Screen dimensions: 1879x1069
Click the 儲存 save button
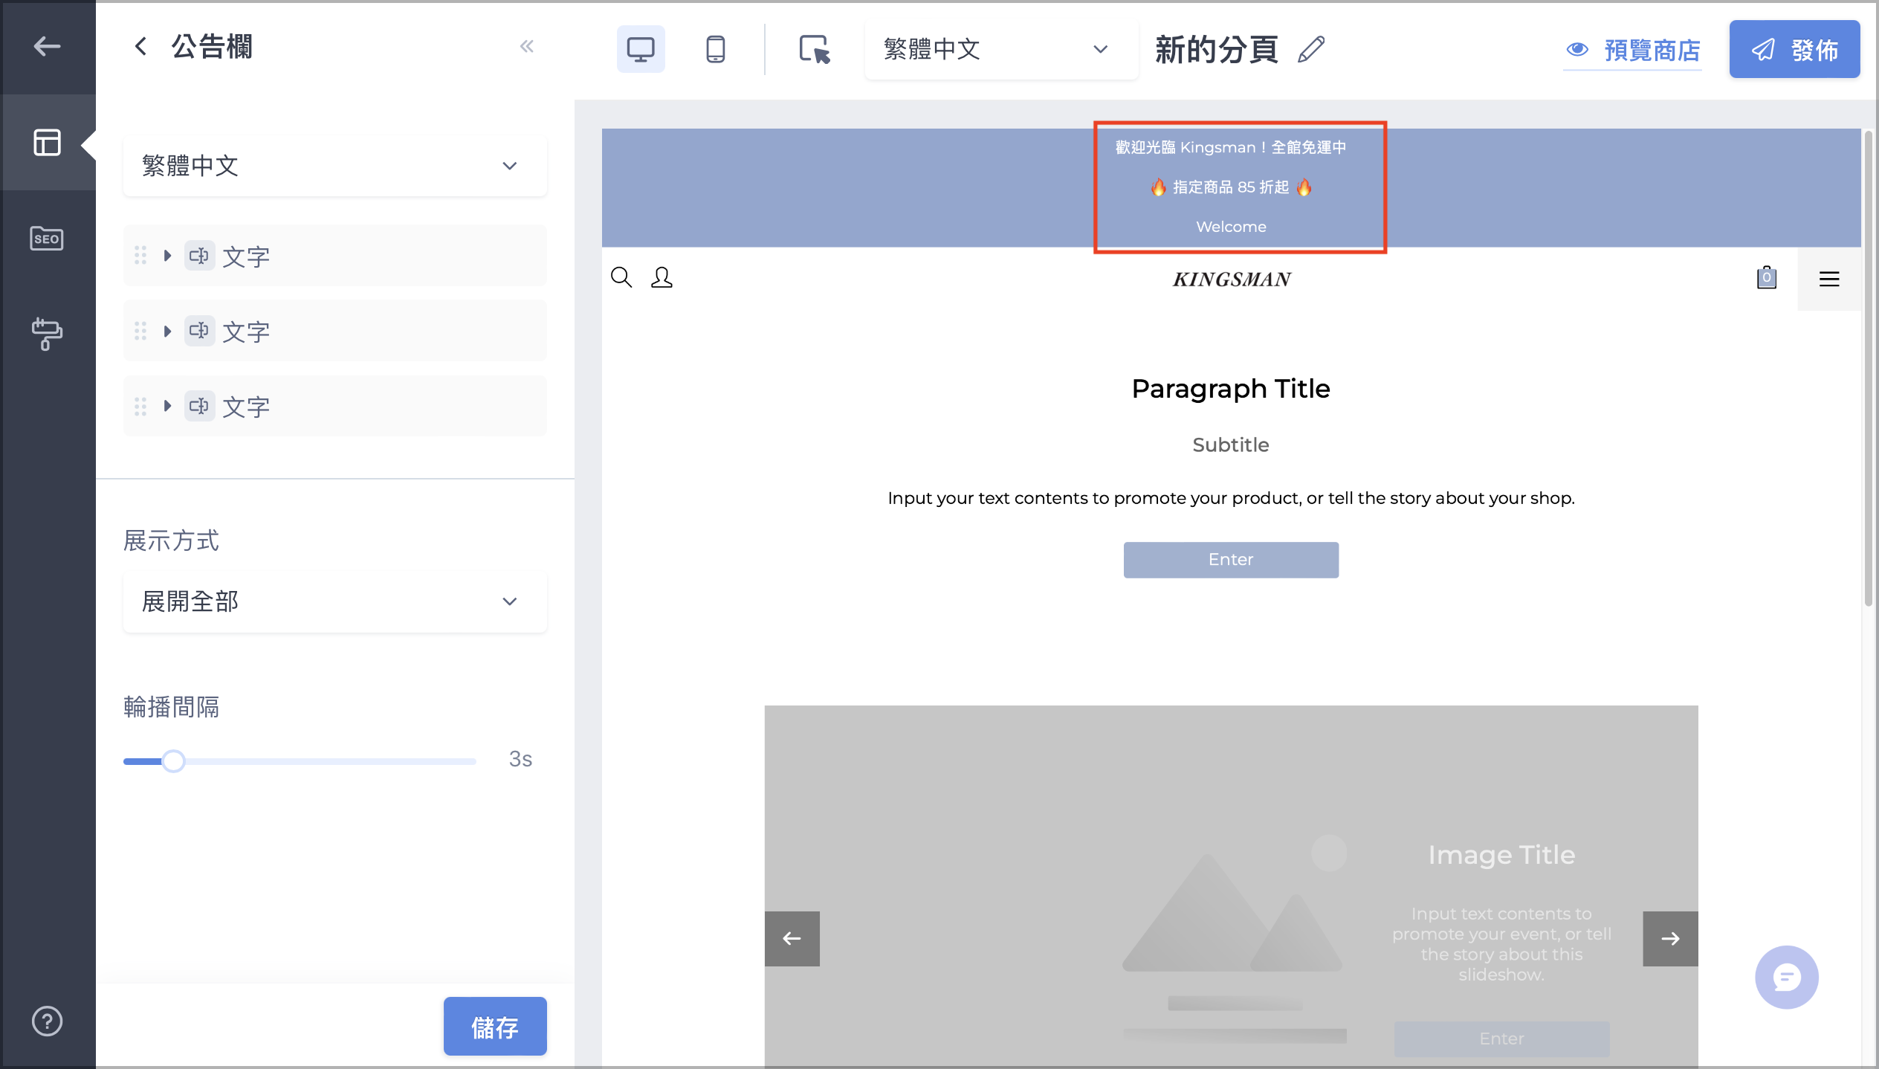(495, 1026)
